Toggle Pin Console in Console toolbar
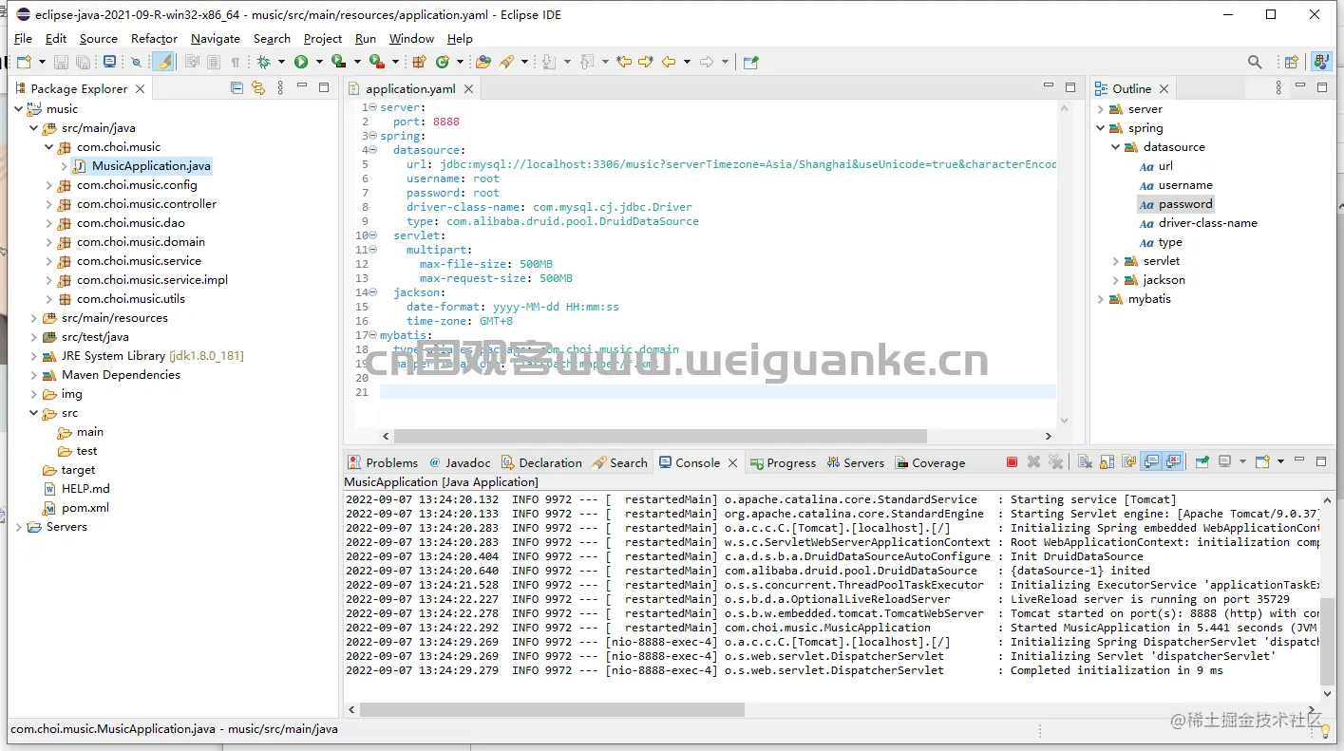The image size is (1344, 751). click(x=1202, y=462)
